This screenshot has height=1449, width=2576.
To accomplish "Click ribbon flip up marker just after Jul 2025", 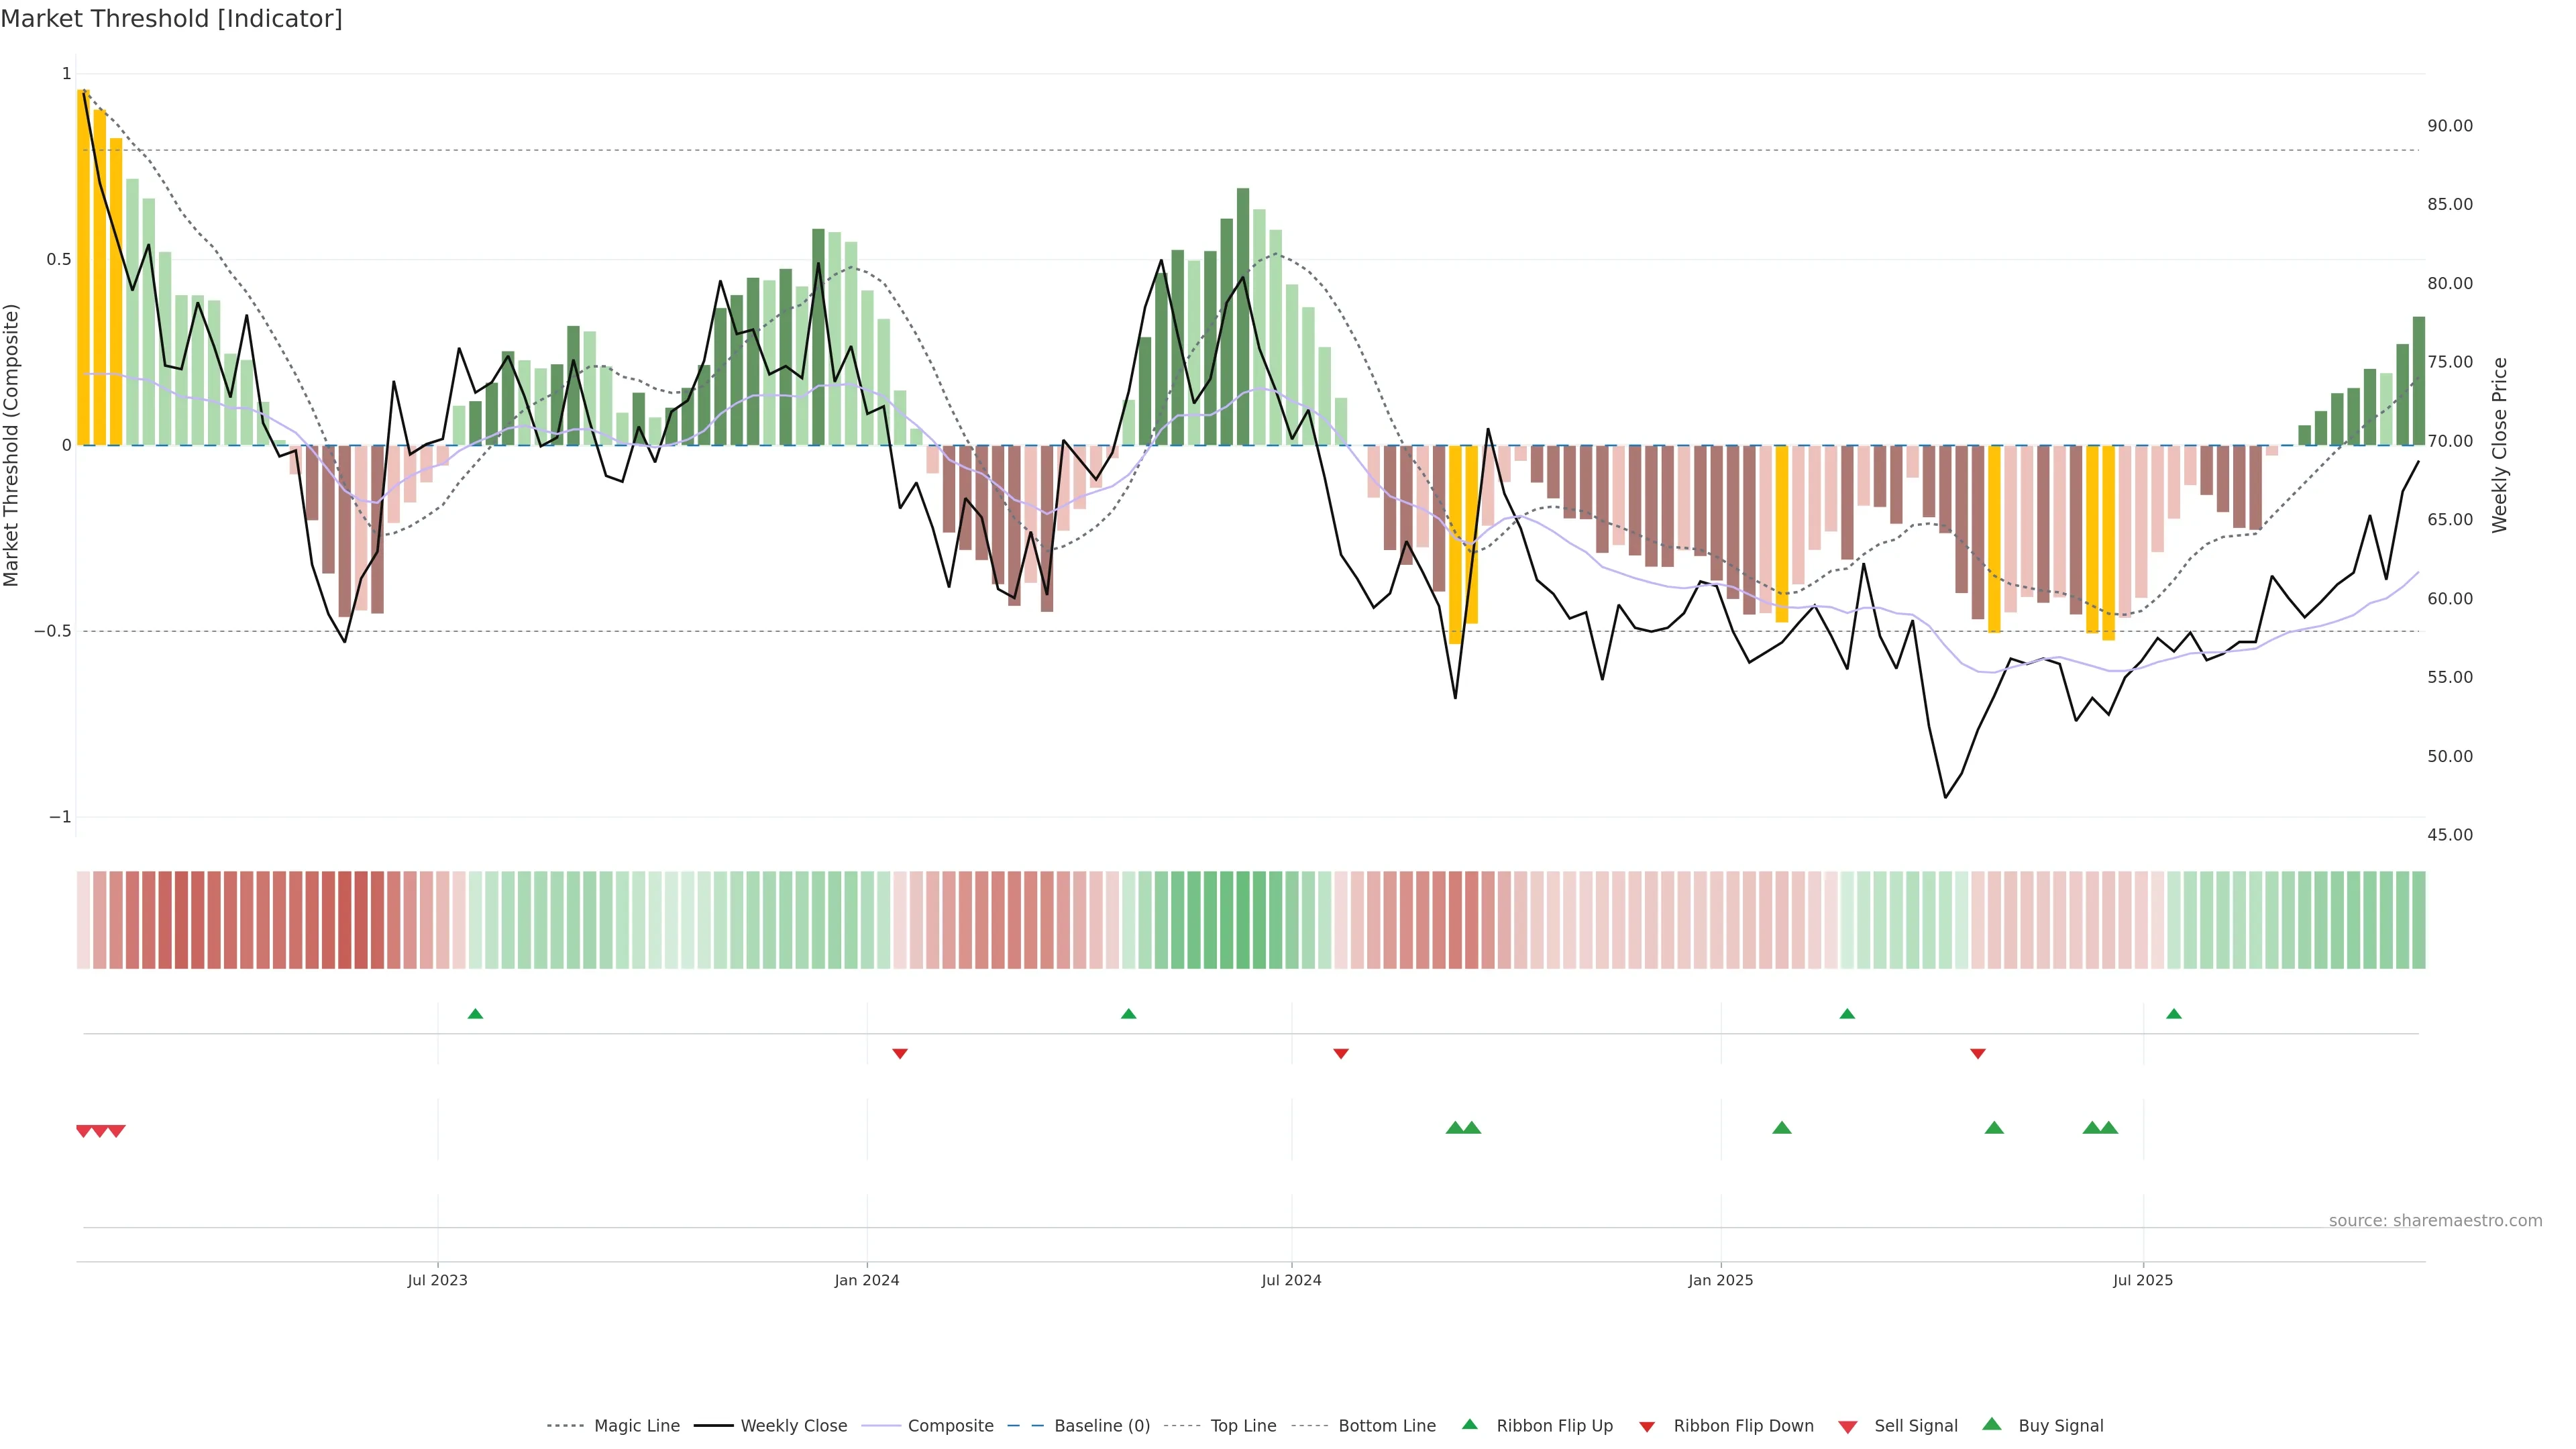I will (x=2174, y=1014).
